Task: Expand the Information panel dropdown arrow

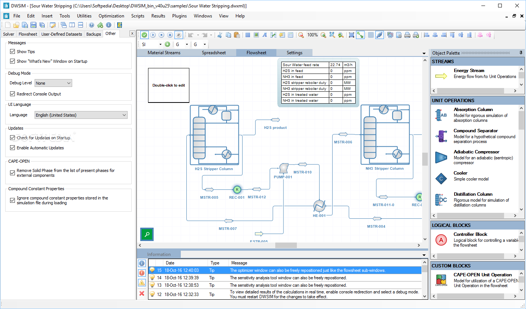Action: coord(424,255)
